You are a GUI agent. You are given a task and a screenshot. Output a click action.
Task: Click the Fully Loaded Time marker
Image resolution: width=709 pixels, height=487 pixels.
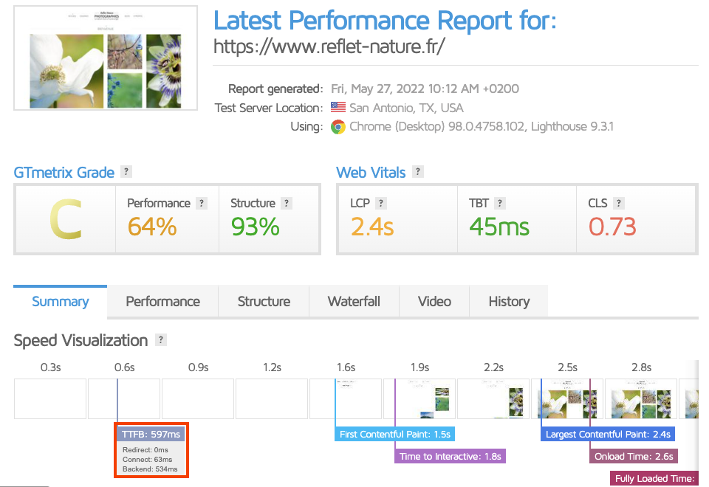pos(655,478)
